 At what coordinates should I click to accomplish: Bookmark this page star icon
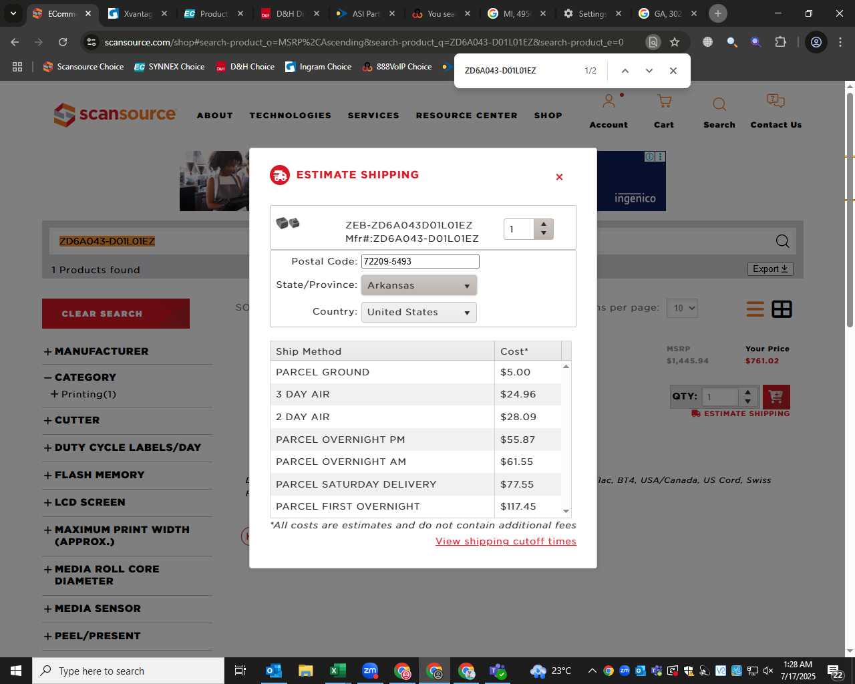[x=675, y=42]
